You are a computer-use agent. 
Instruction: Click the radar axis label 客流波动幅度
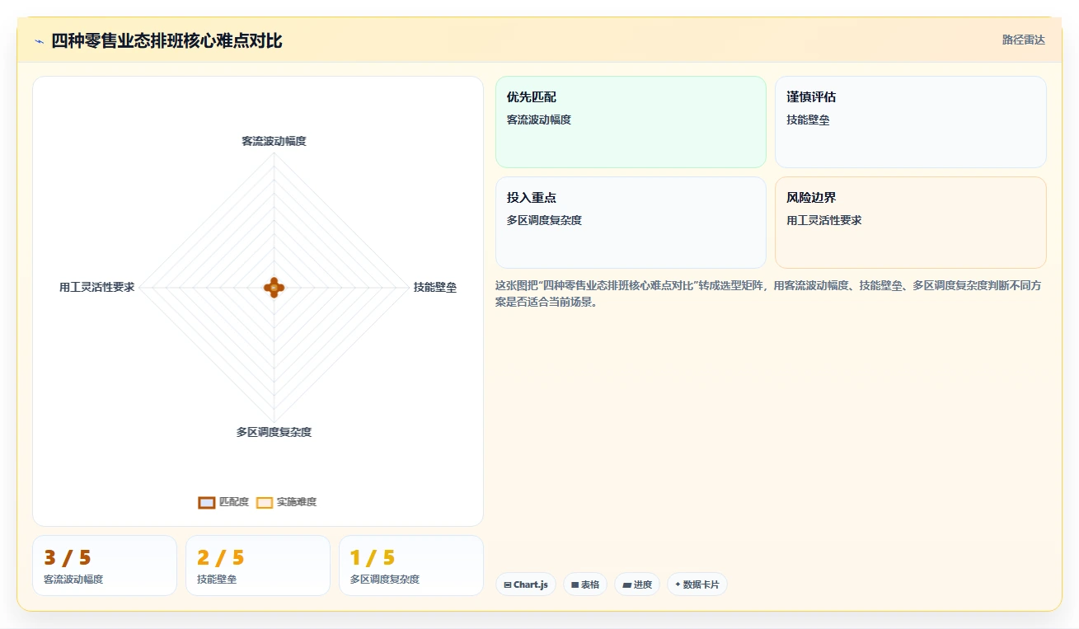pyautogui.click(x=274, y=141)
